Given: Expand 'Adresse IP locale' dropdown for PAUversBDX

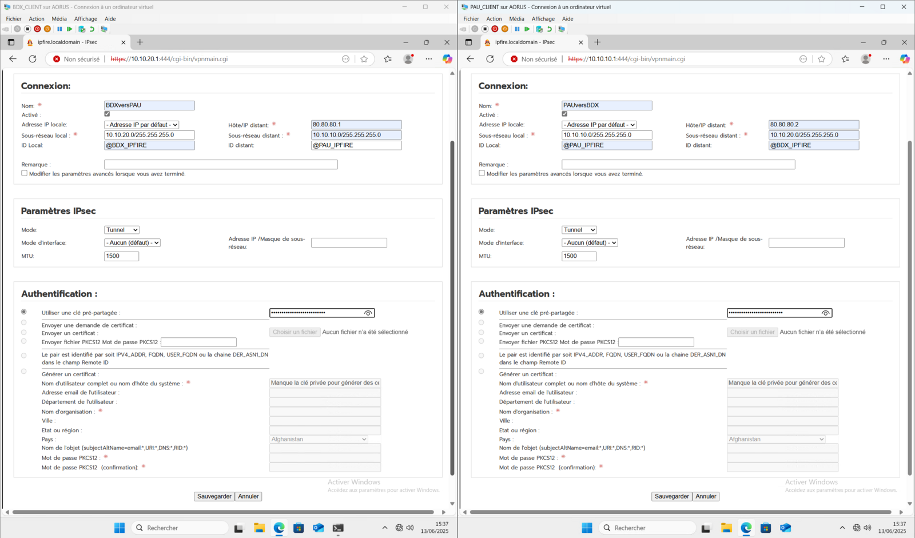Looking at the screenshot, I should (599, 125).
